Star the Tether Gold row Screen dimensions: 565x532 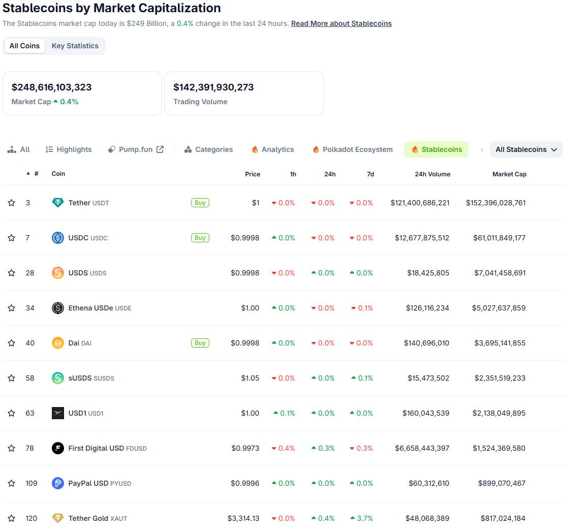tap(12, 518)
